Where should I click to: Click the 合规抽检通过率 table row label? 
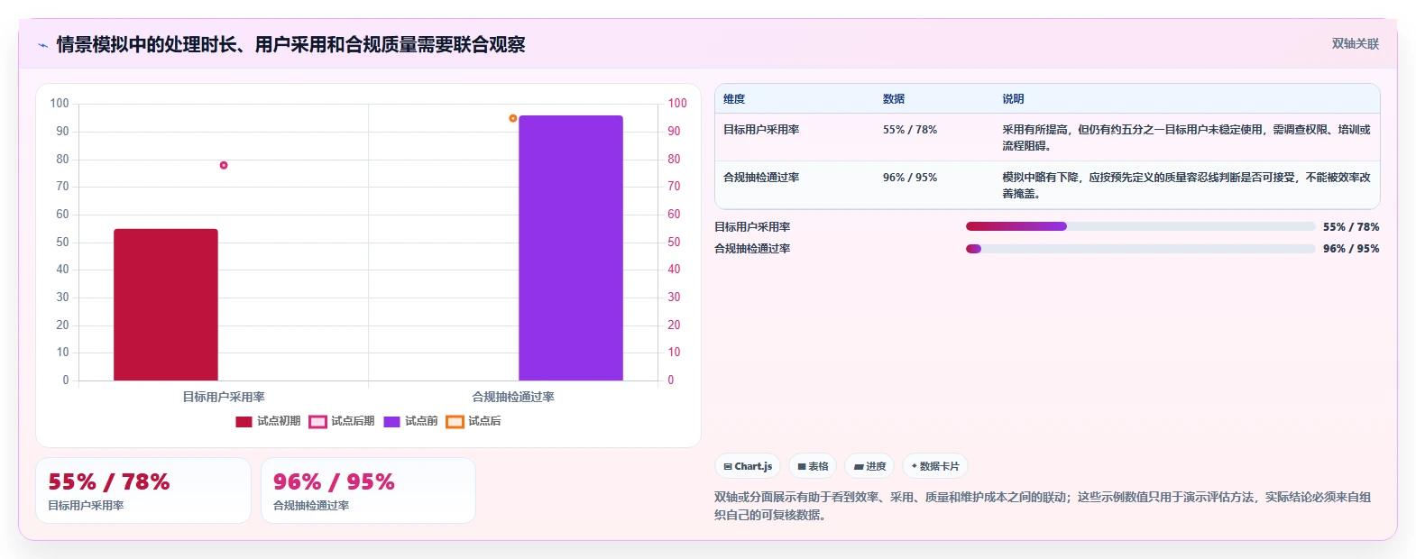[761, 178]
